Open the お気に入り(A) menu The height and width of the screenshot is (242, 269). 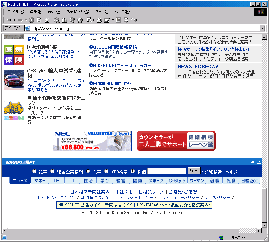coord(78,12)
